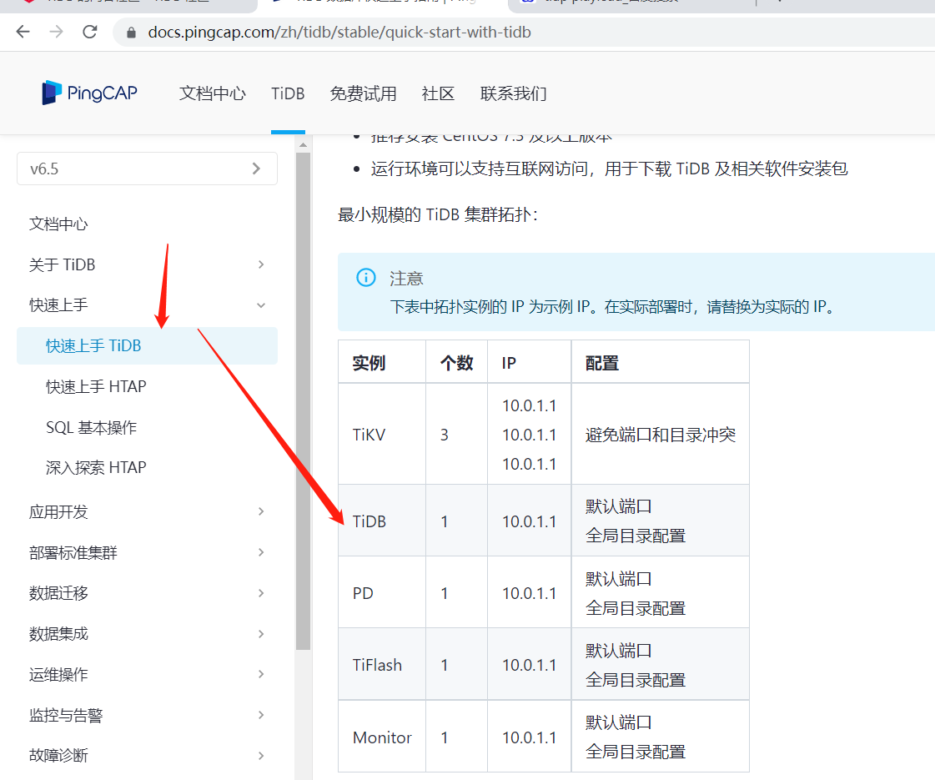Open the 社区 navigation item
Viewport: 935px width, 780px height.
438,93
